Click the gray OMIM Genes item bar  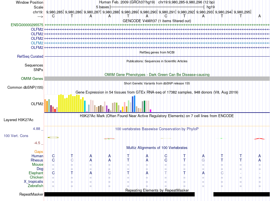pos(157,78)
